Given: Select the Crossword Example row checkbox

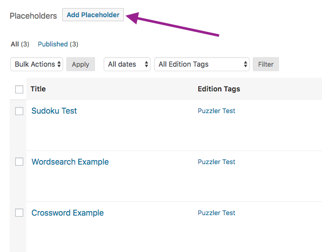Looking at the screenshot, I should click(19, 213).
